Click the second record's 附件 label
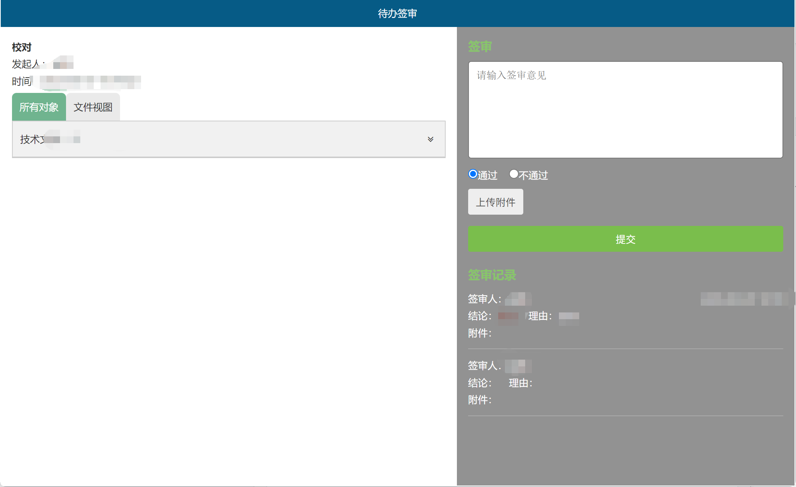The height and width of the screenshot is (487, 796). coord(479,400)
